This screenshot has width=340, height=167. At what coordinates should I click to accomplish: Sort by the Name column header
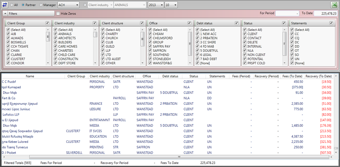click(30, 76)
